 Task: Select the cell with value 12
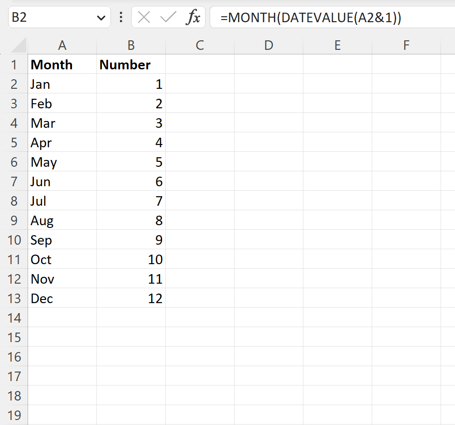click(x=131, y=298)
